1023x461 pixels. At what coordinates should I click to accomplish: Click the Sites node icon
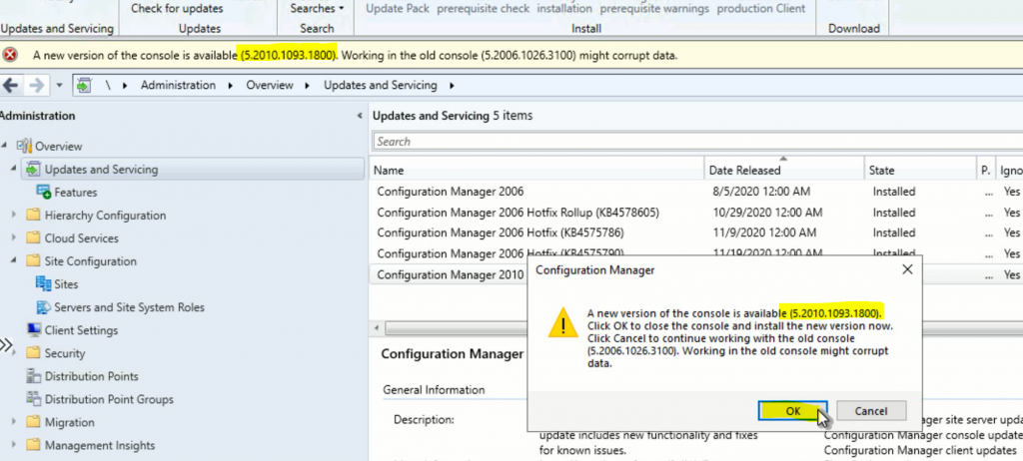[44, 284]
